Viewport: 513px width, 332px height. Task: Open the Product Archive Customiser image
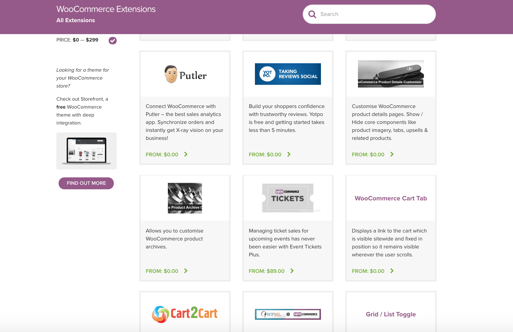pos(185,198)
